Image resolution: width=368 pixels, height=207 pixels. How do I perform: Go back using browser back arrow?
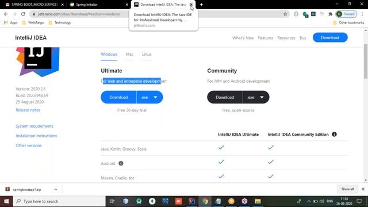coord(6,14)
